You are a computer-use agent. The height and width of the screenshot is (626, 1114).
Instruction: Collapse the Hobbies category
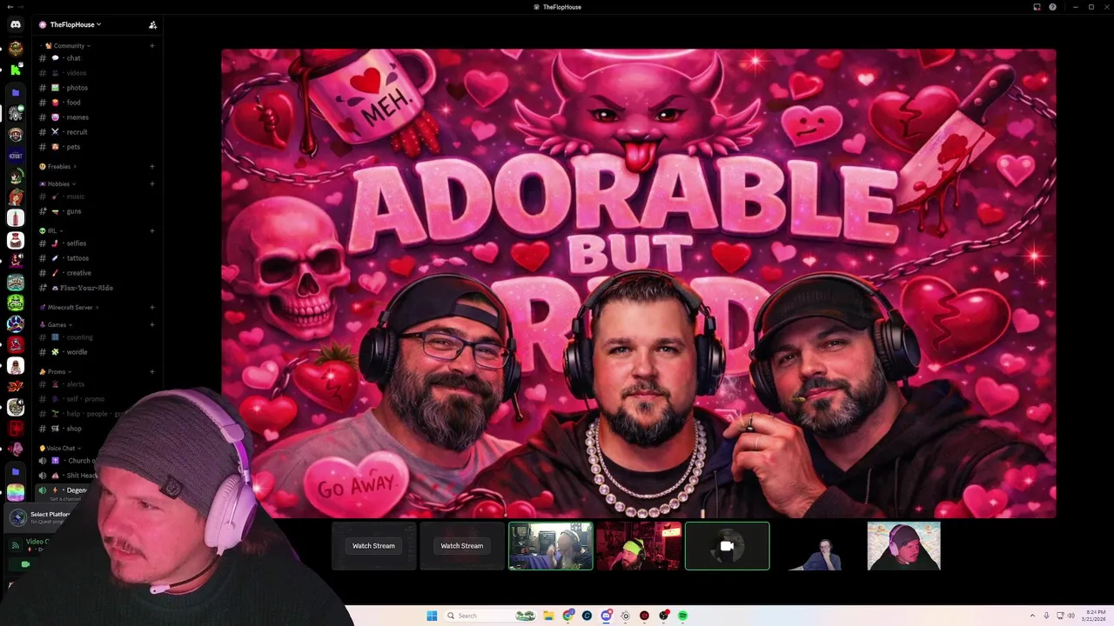point(59,183)
